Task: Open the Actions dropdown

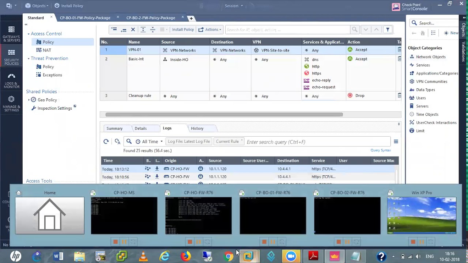Action: [x=210, y=30]
